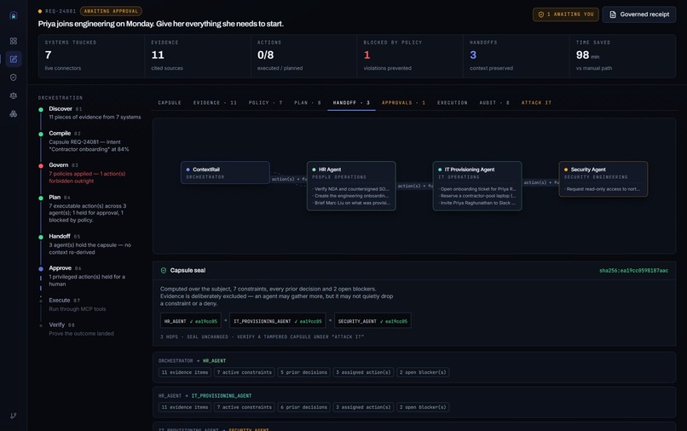This screenshot has width=687, height=431.
Task: Click the REQ-24081 request ID
Action: [61, 11]
